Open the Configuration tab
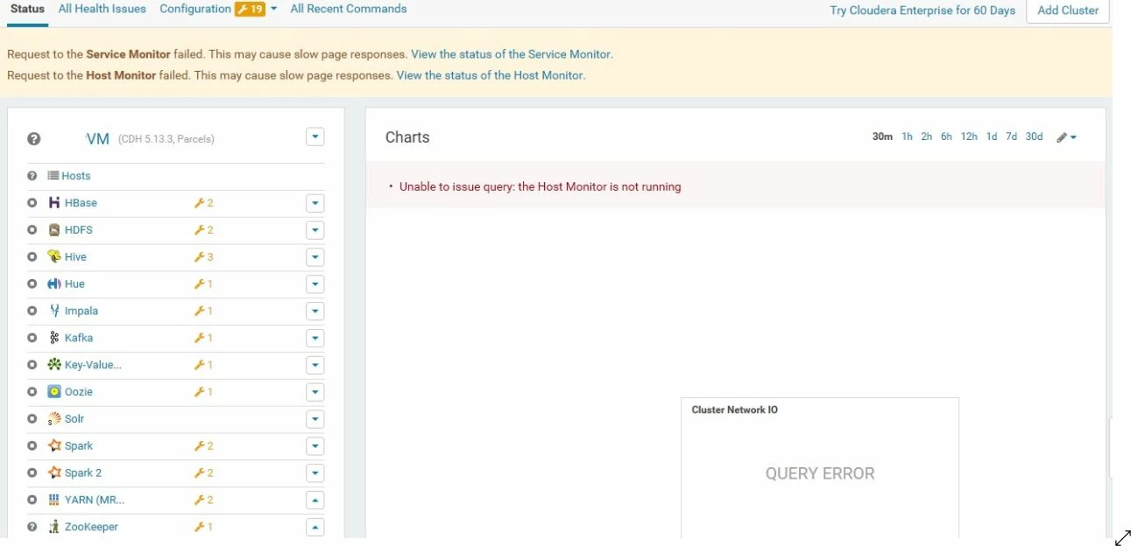 point(195,9)
